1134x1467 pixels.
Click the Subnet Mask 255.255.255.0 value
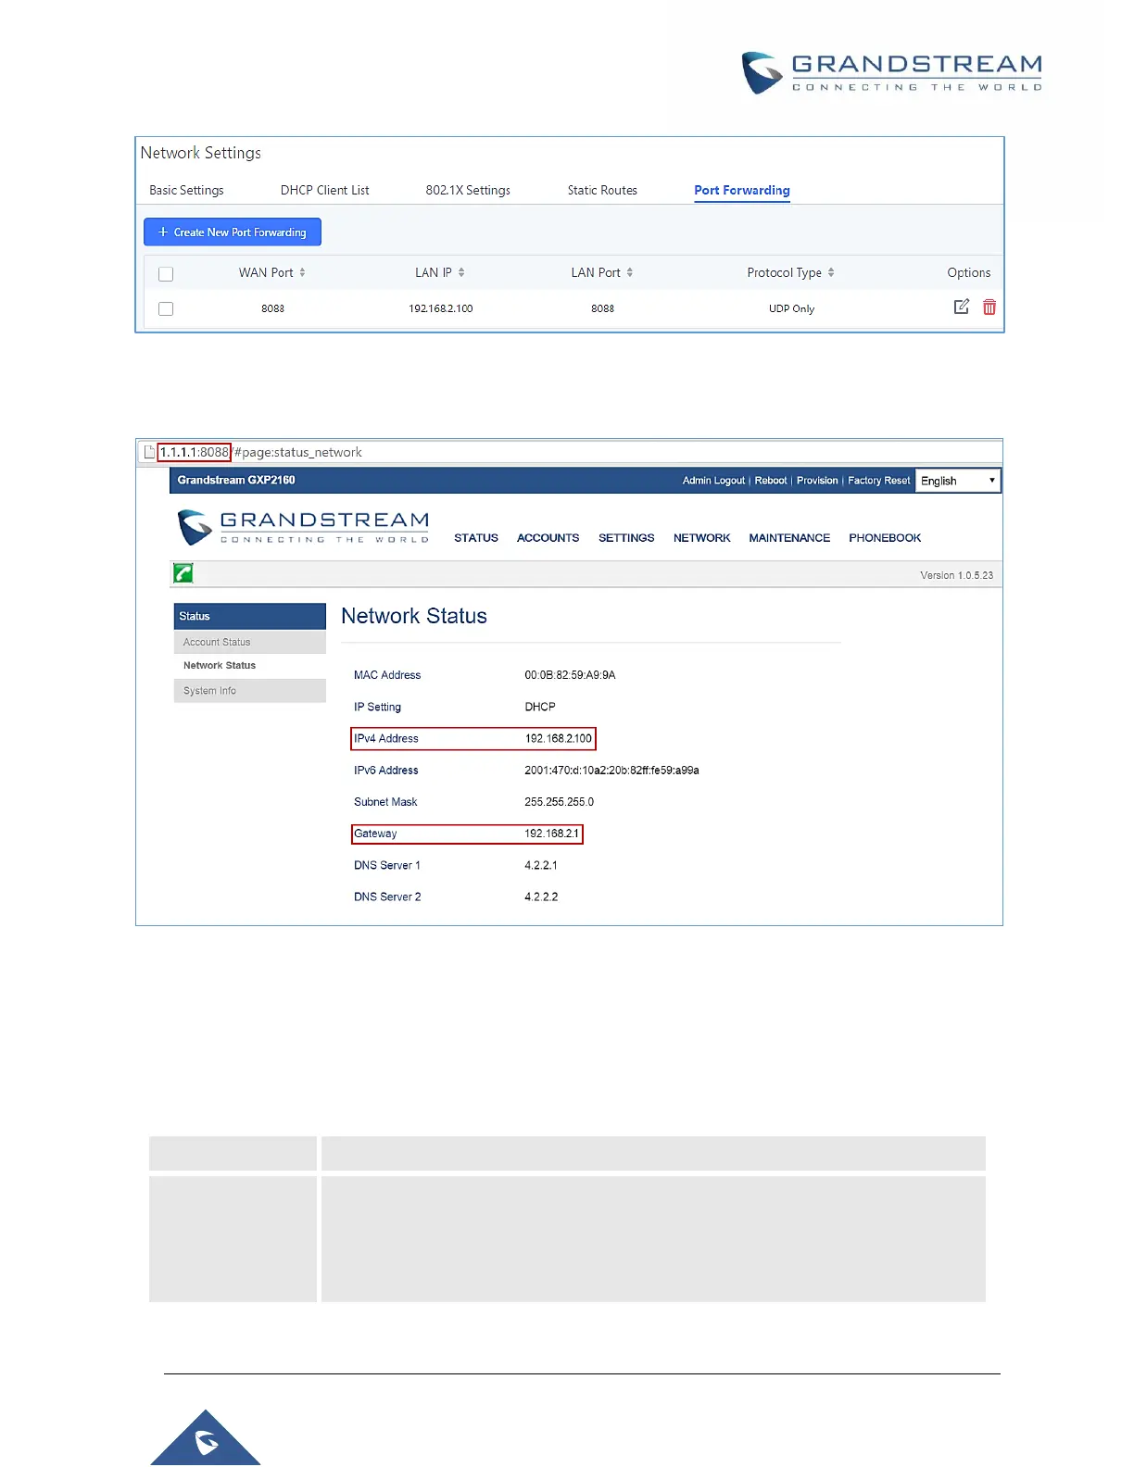point(559,802)
